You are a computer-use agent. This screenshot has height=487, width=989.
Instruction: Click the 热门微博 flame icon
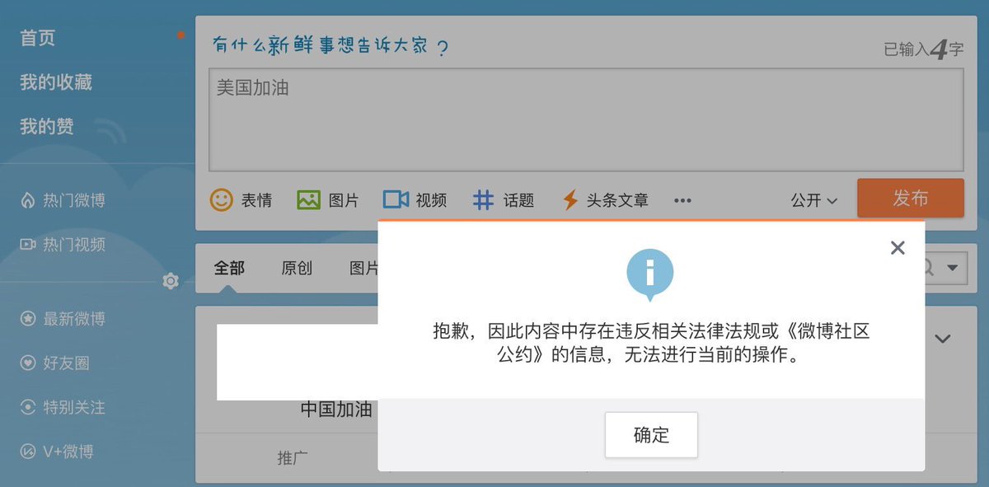(x=28, y=200)
